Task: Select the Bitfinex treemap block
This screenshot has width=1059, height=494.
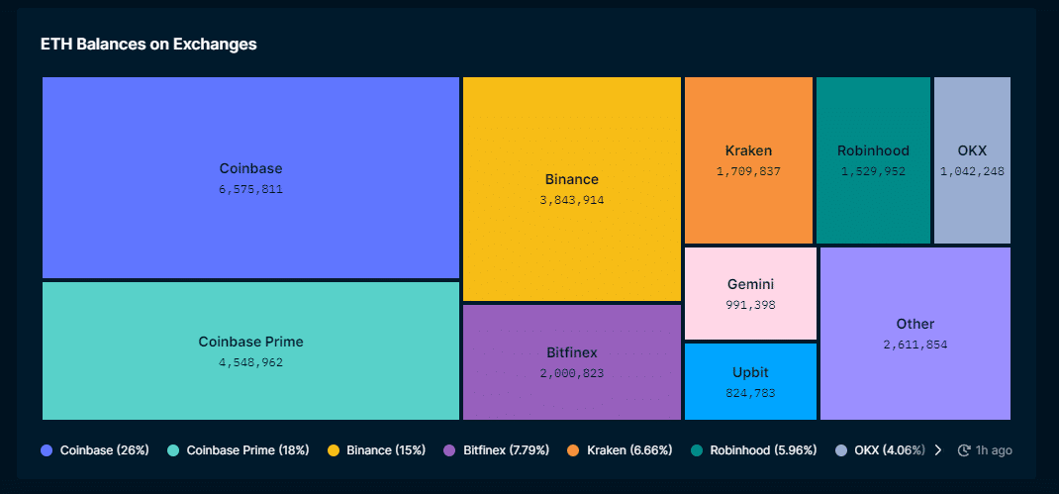Action: click(x=571, y=362)
